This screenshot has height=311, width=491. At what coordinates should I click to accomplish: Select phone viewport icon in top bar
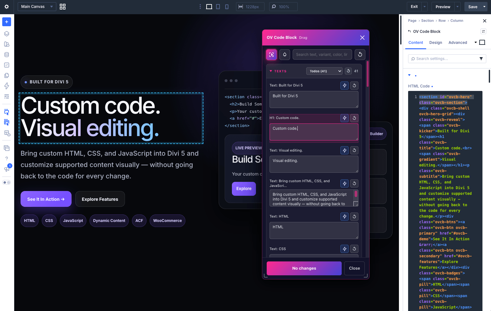coord(227,7)
